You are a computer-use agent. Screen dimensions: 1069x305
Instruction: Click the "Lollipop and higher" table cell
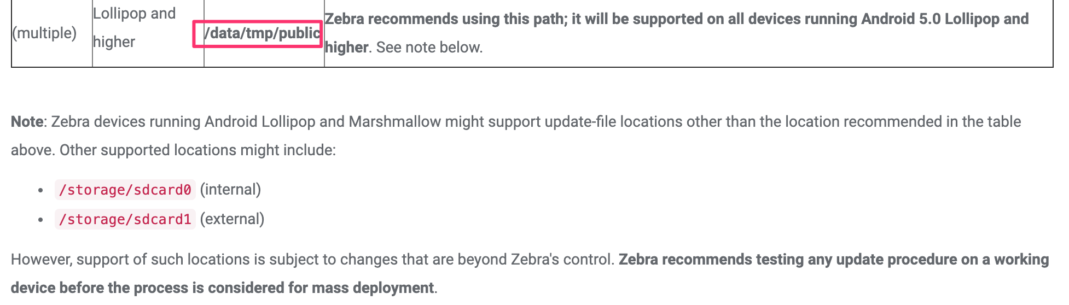click(134, 27)
